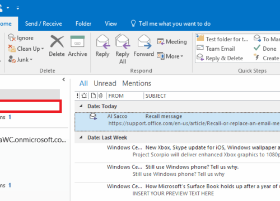Forward the selected email
The width and height of the screenshot is (280, 201).
point(143,46)
